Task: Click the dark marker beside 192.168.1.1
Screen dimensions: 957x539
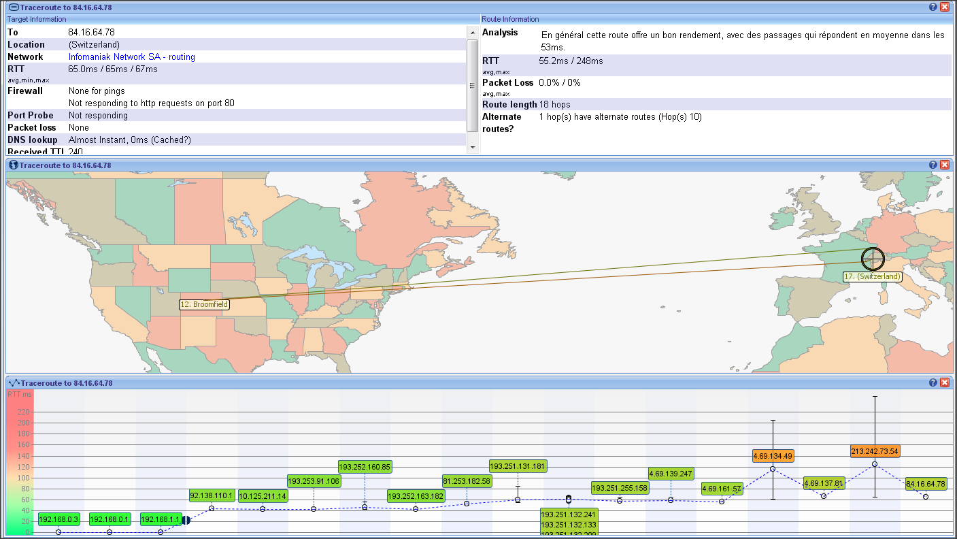Action: click(x=185, y=520)
